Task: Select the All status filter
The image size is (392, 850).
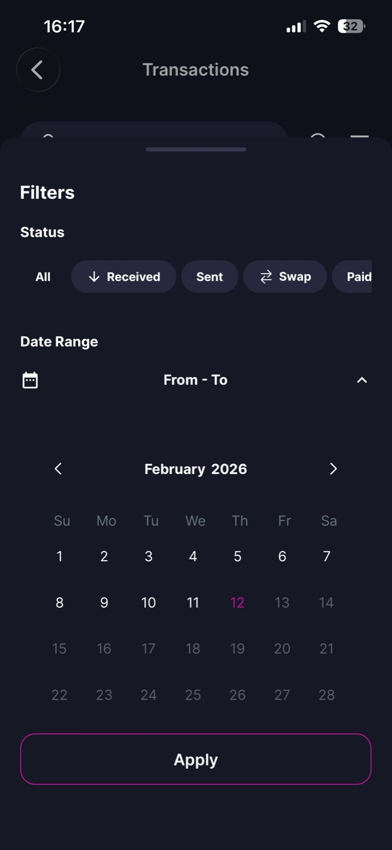Action: coord(43,277)
